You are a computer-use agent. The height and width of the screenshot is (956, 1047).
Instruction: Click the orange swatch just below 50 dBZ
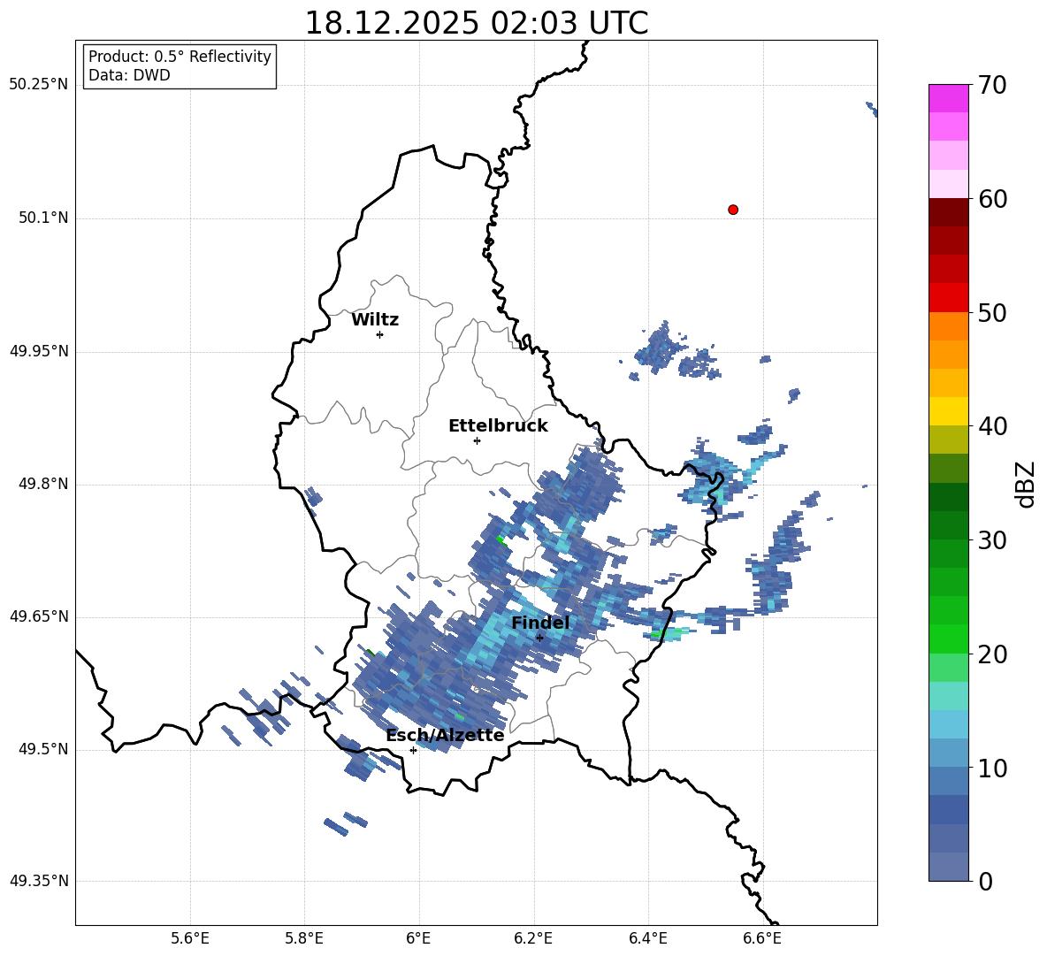948,325
